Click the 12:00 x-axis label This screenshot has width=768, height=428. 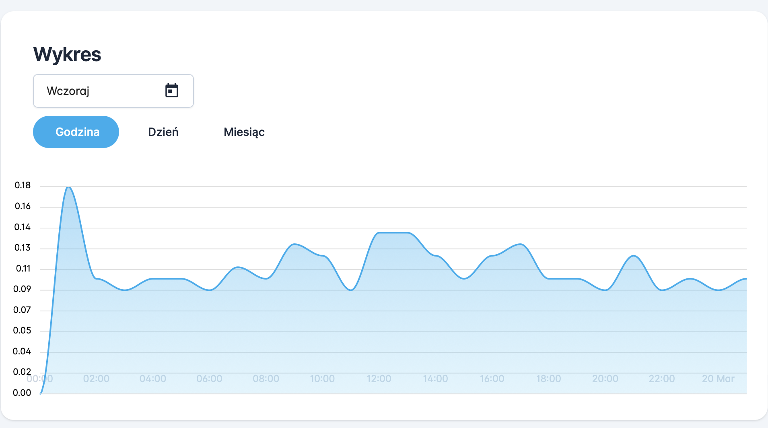pyautogui.click(x=379, y=379)
